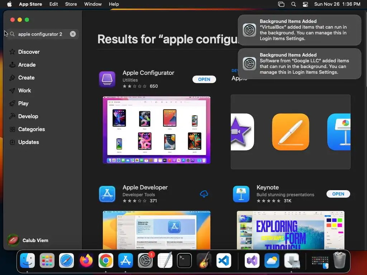Launch Terminal from the Dock
This screenshot has width=367, height=275.
click(185, 261)
